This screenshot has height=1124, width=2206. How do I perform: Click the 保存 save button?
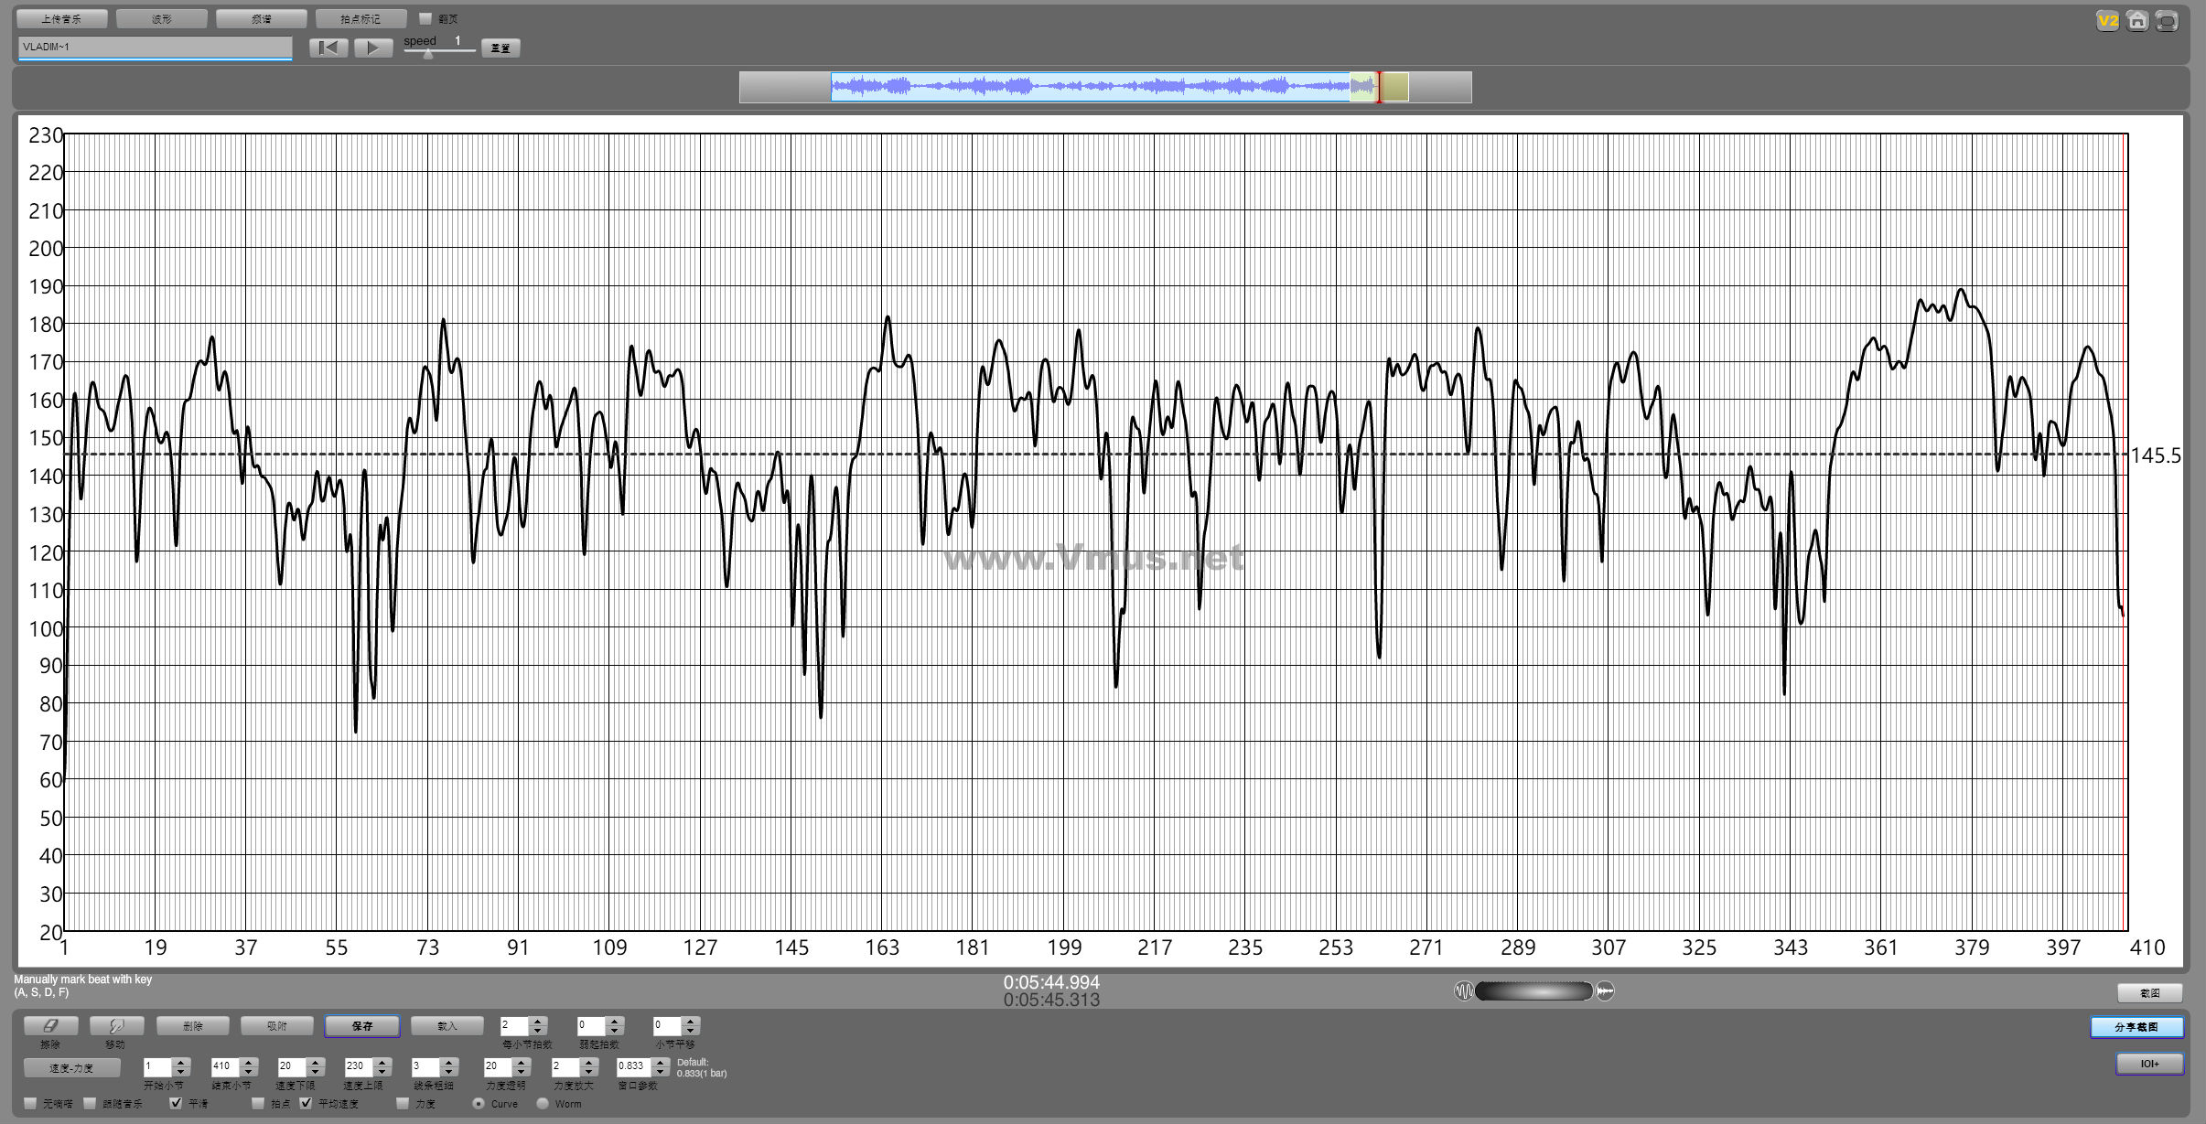[x=361, y=1026]
